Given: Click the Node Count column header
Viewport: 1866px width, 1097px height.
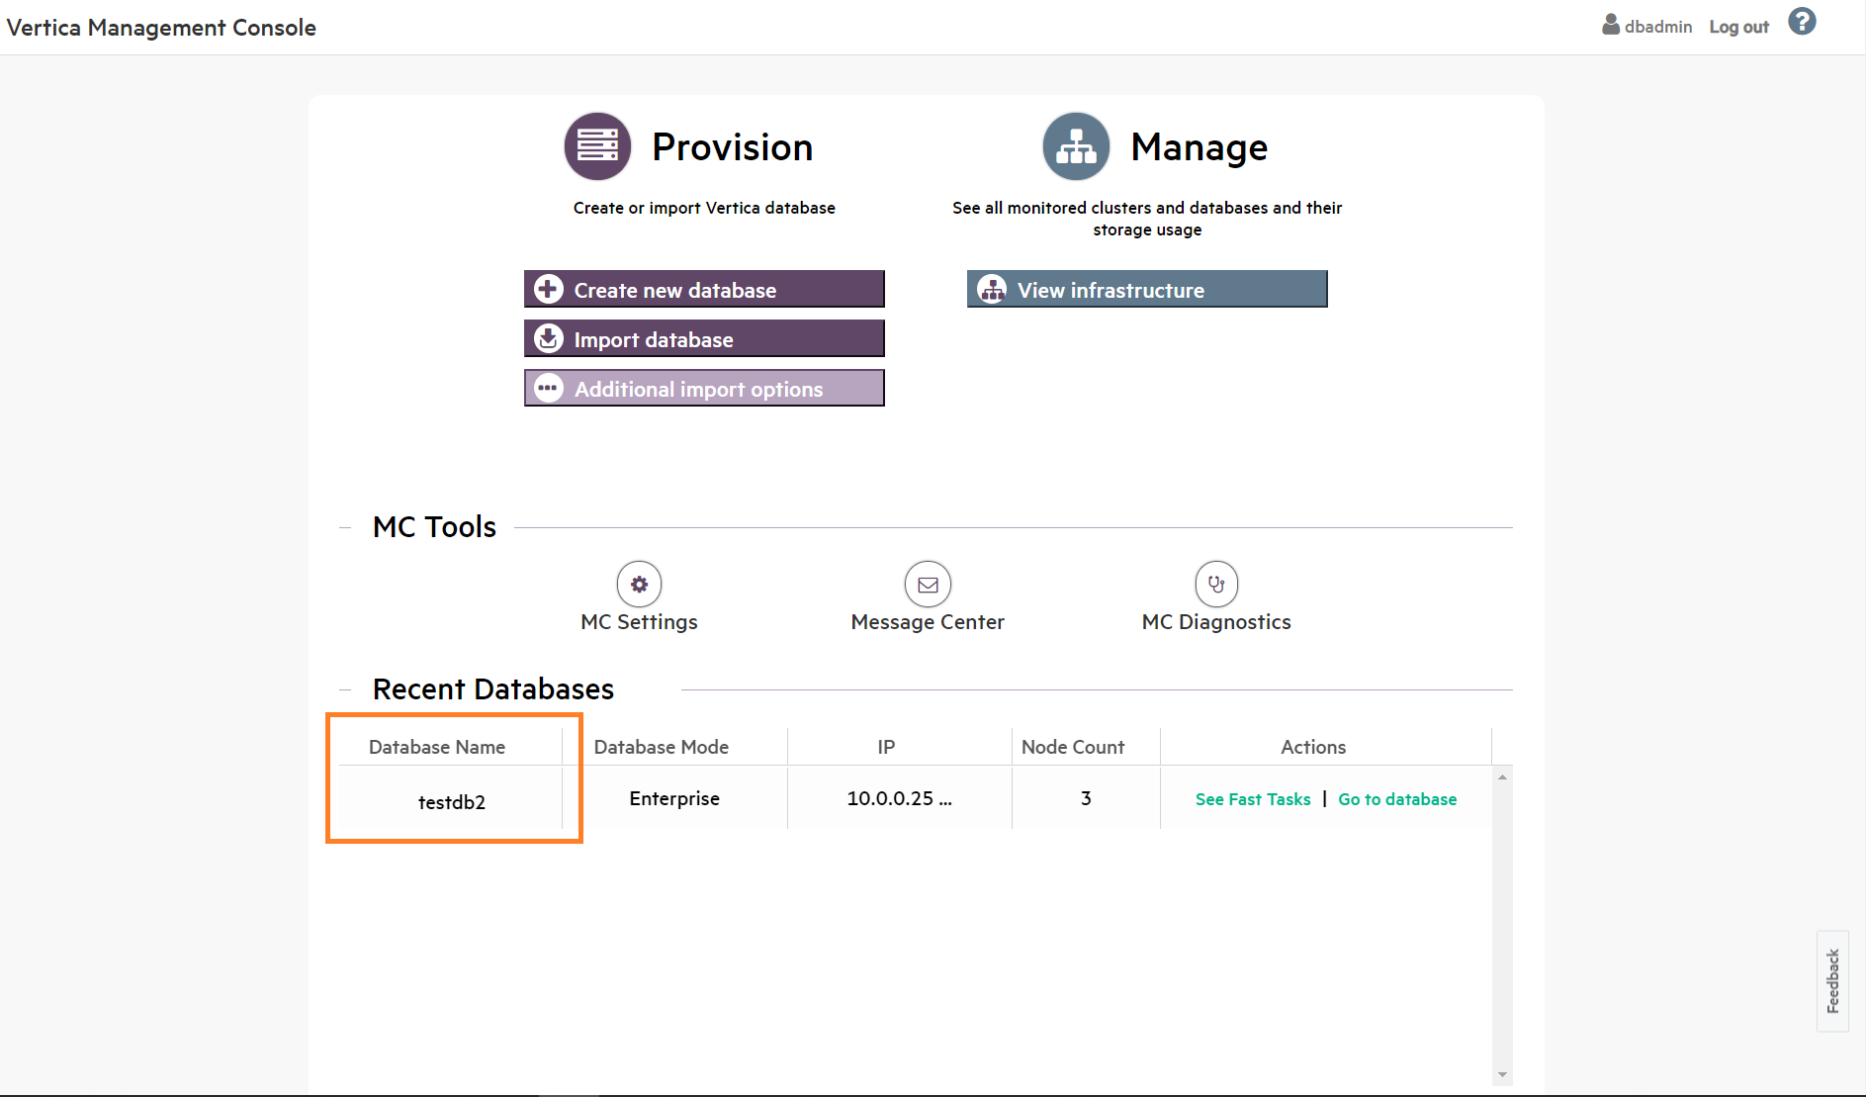Looking at the screenshot, I should tap(1072, 747).
